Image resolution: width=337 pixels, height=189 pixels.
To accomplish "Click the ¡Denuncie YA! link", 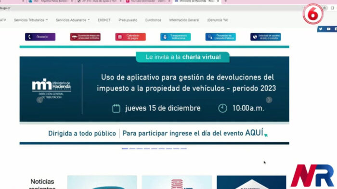I will (x=218, y=20).
